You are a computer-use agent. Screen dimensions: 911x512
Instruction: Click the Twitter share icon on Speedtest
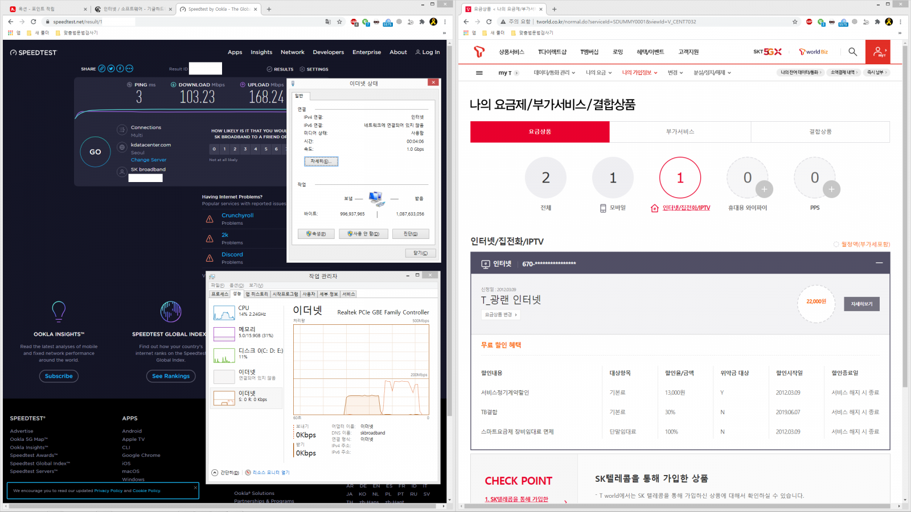(111, 69)
